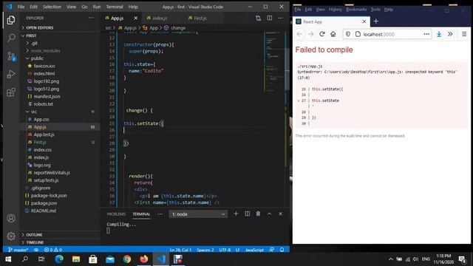Switch to the Problems panel tab

tap(116, 214)
